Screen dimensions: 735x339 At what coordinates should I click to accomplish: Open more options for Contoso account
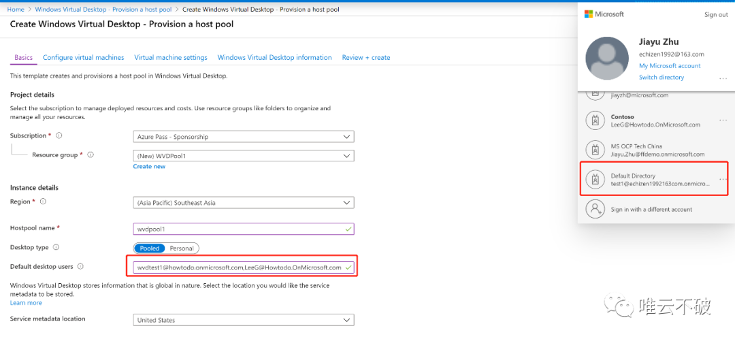pos(723,120)
